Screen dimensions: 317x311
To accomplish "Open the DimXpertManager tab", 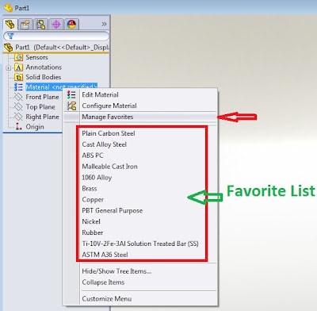I will 56,25.
